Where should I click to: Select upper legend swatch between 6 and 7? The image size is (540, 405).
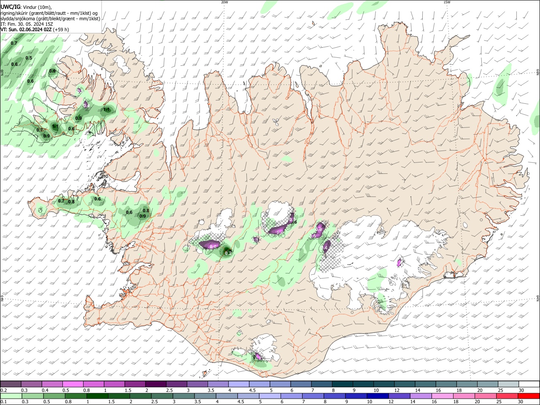pos(300,384)
